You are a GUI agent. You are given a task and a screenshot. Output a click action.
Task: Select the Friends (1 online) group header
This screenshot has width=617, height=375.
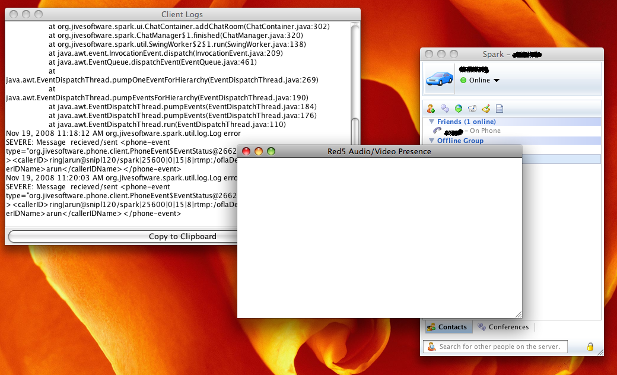pyautogui.click(x=512, y=122)
